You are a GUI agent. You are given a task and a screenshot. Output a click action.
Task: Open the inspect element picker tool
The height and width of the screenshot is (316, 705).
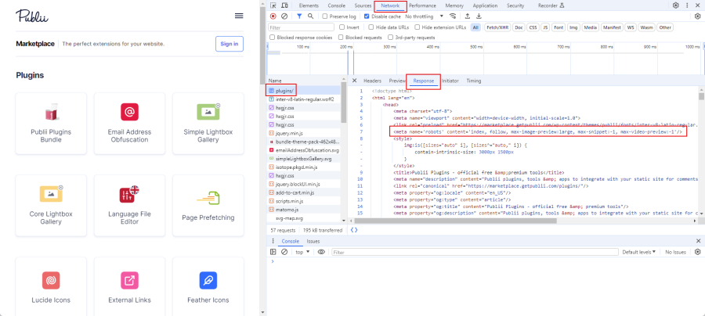273,5
